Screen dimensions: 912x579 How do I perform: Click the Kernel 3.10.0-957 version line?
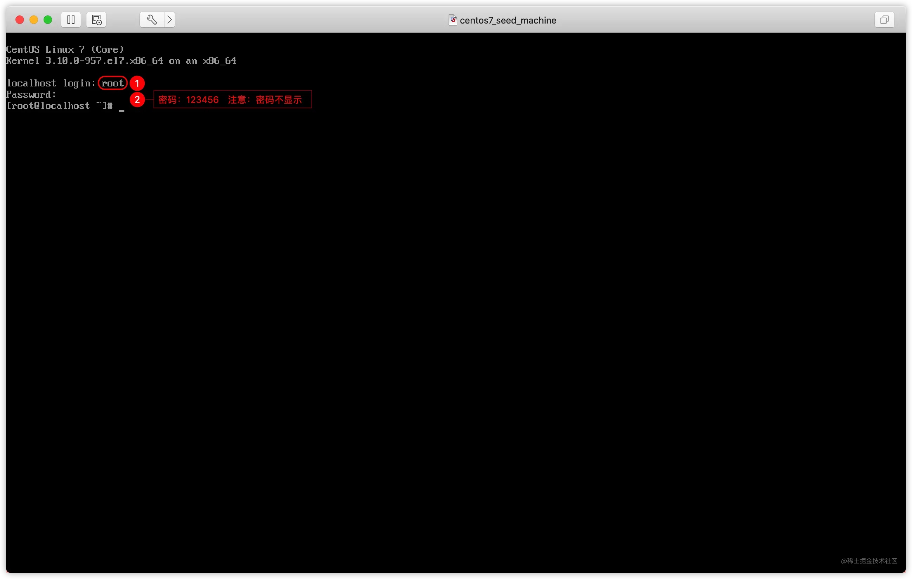[x=121, y=61]
